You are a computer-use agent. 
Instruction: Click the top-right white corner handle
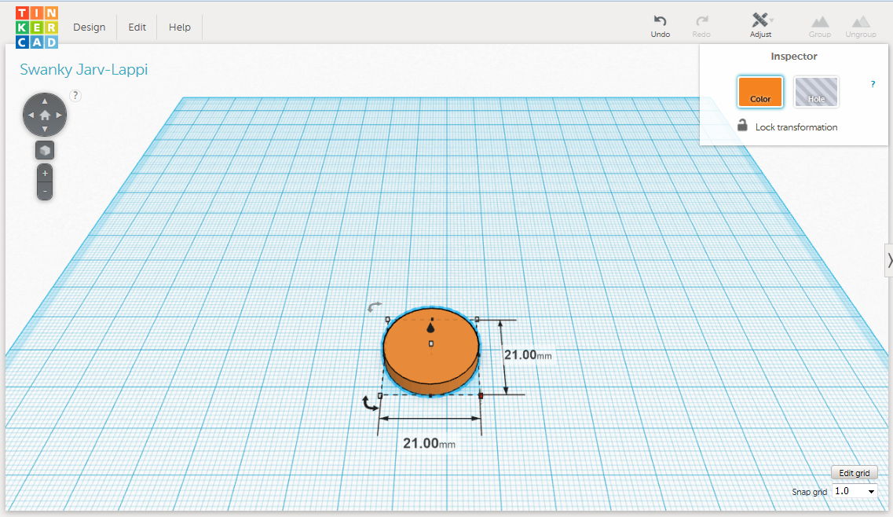[478, 319]
